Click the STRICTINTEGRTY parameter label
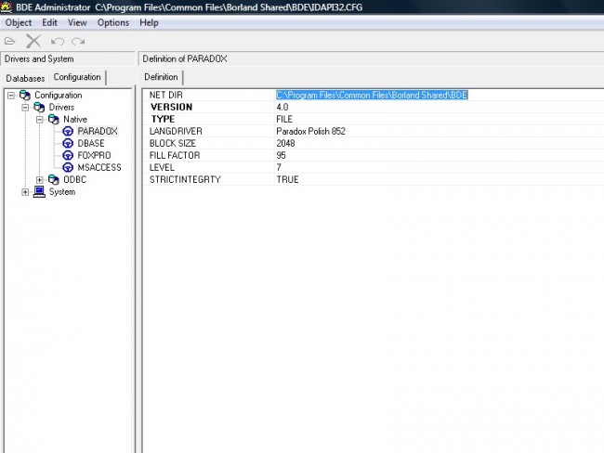 (x=185, y=180)
